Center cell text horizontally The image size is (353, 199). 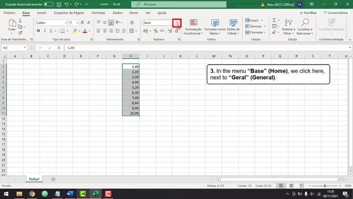[105, 31]
